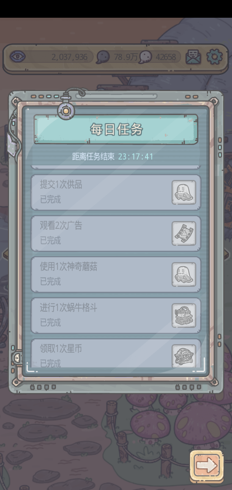
Task: Select the 观看2次广告 task row
Action: coord(116,233)
